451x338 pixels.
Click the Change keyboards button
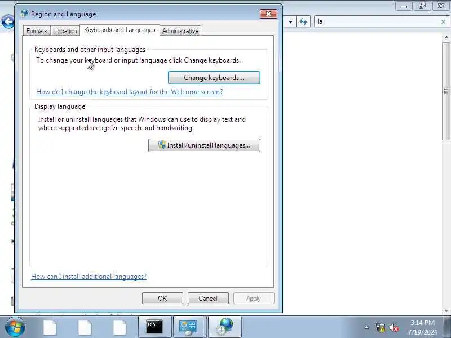[x=214, y=78]
